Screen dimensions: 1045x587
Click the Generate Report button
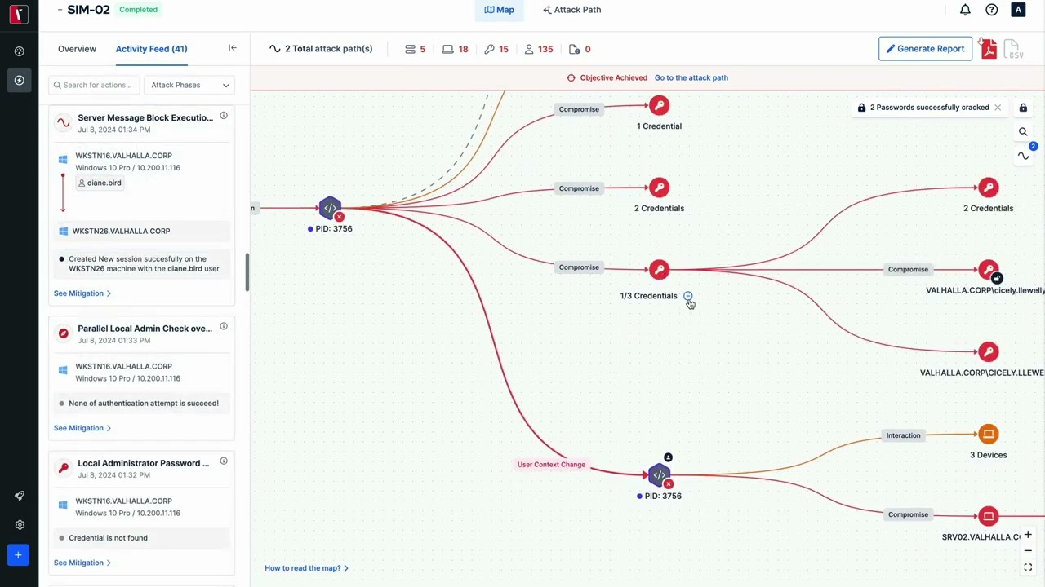pyautogui.click(x=925, y=49)
